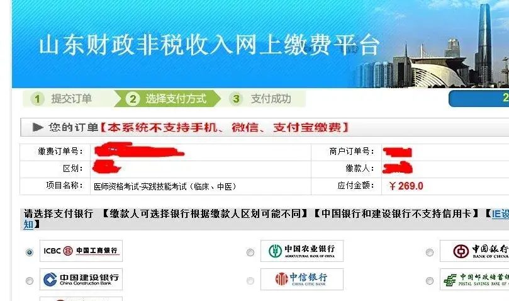This screenshot has width=509, height=301.
Task: Click the black triangle beside 您的订单
Action: pyautogui.click(x=38, y=127)
